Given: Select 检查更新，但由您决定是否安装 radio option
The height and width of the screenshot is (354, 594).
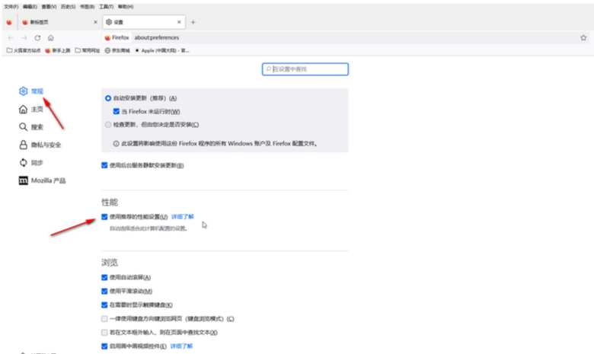Looking at the screenshot, I should point(108,125).
